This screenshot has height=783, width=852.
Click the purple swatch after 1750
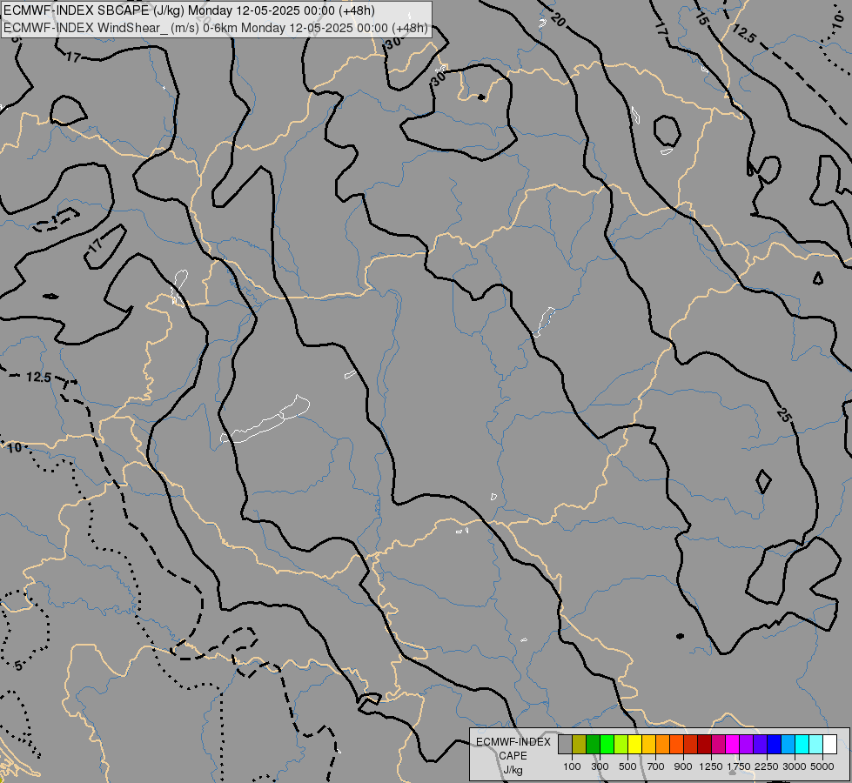pos(746,744)
